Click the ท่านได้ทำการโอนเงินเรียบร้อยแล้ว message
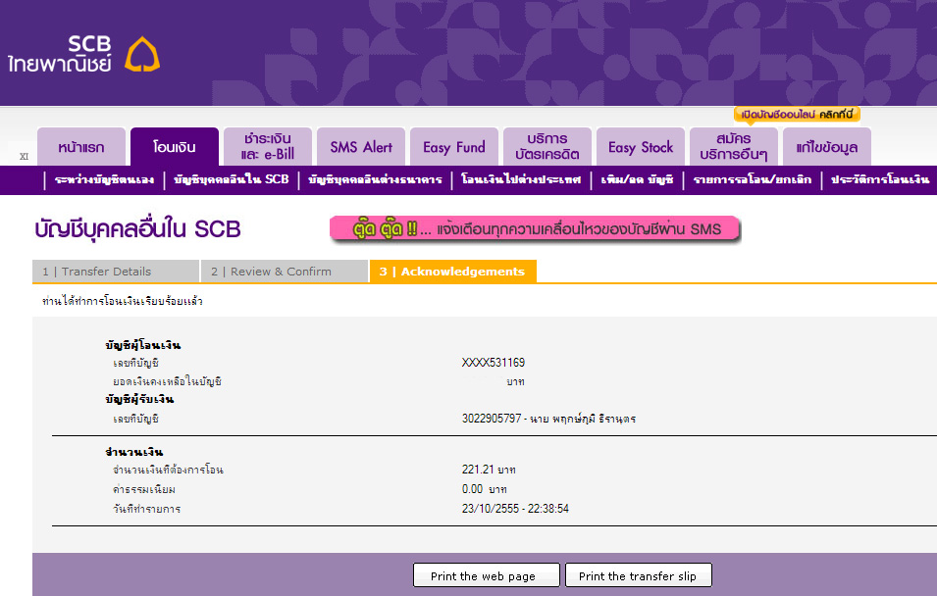Viewport: 937px width, 596px height. (x=123, y=302)
